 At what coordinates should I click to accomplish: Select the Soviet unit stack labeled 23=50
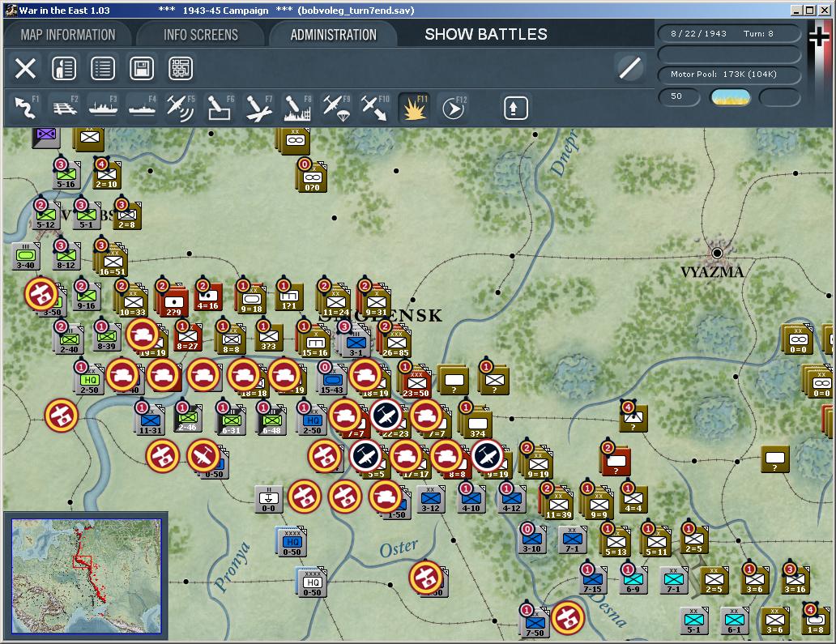[x=416, y=384]
